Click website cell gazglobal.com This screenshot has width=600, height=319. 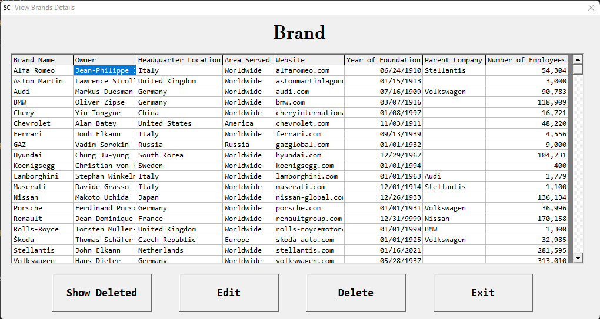point(309,145)
